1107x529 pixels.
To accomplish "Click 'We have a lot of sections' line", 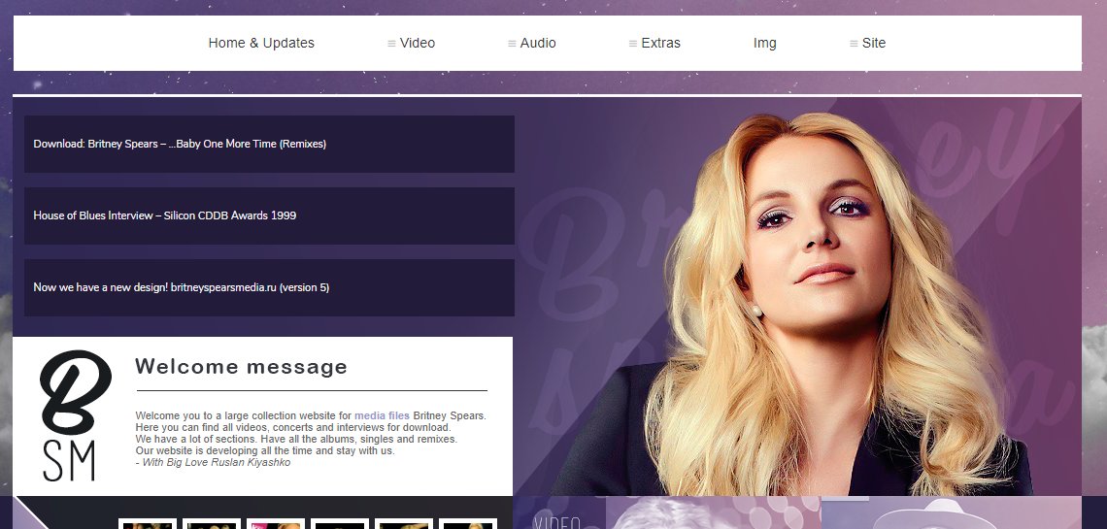I will (296, 439).
